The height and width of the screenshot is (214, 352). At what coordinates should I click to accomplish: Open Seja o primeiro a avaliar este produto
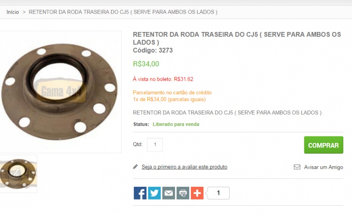point(184,167)
